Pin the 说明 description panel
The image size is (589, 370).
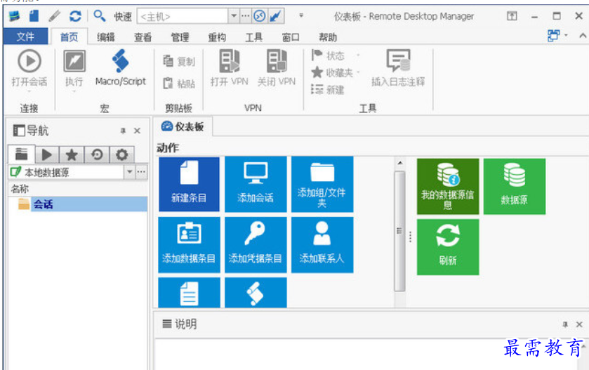pos(565,324)
